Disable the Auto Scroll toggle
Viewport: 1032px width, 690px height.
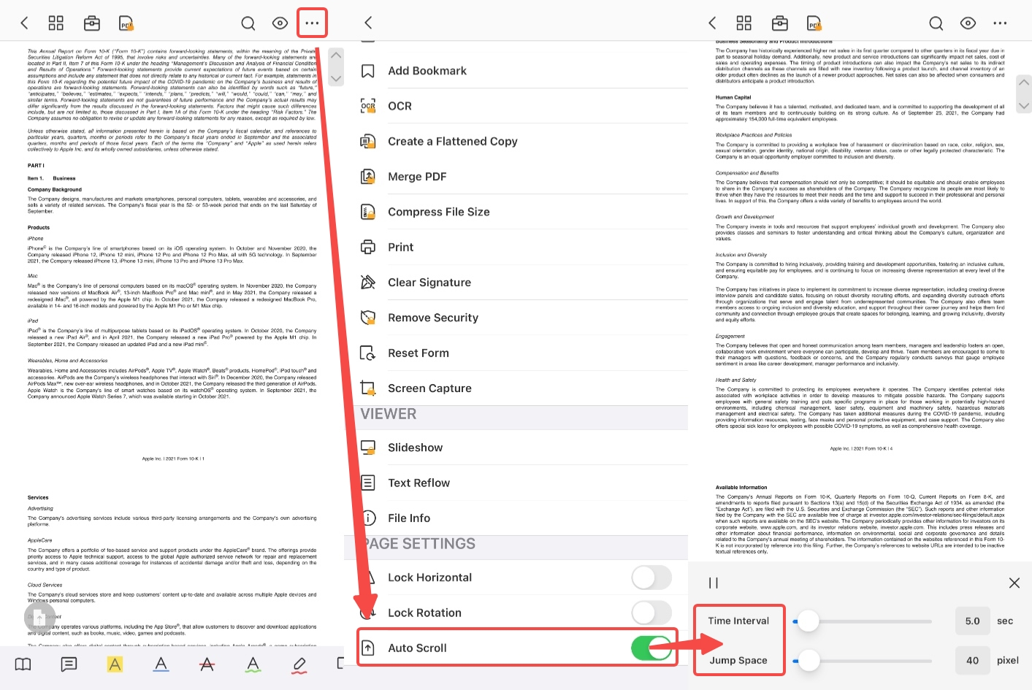(x=651, y=648)
